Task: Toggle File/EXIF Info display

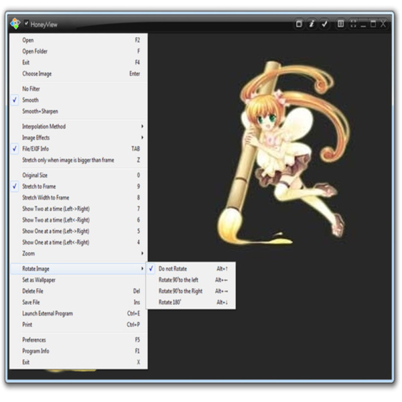Action: [x=79, y=149]
